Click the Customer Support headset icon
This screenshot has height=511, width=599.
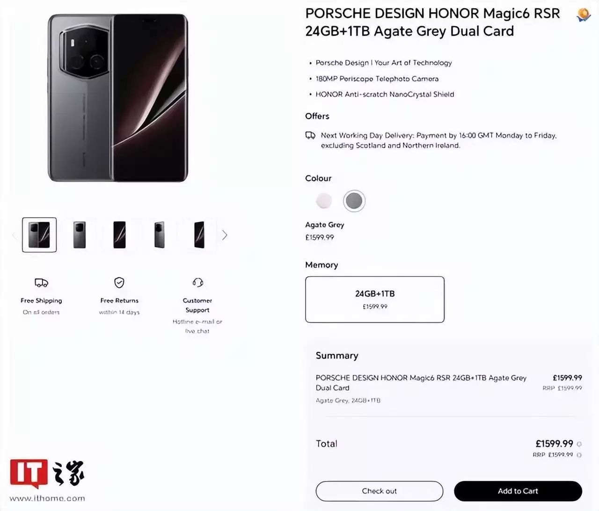coord(197,282)
